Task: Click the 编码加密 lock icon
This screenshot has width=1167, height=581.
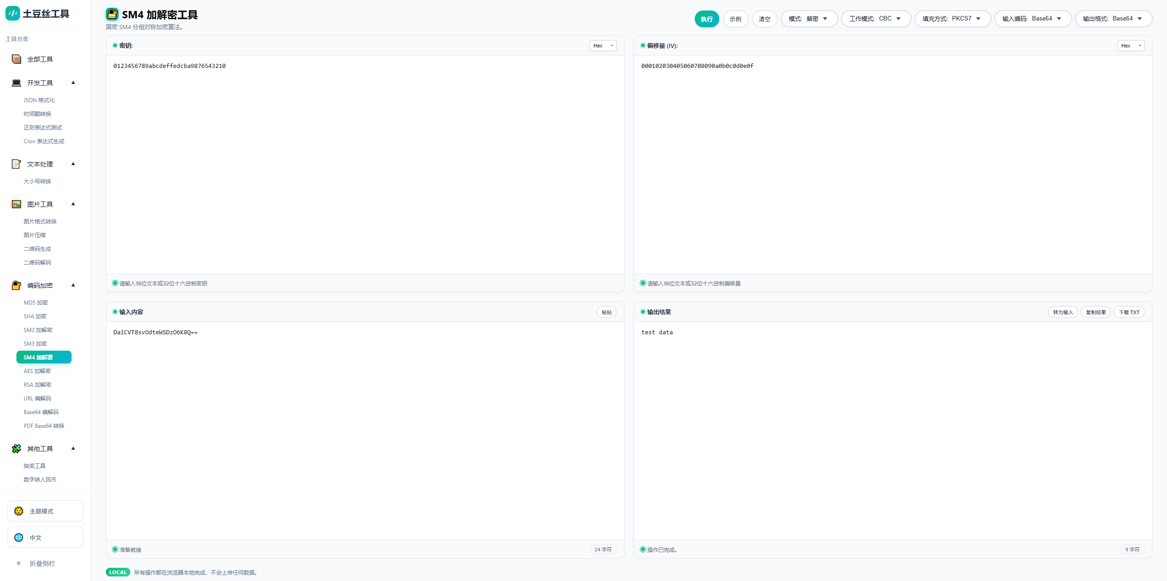Action: 16,285
